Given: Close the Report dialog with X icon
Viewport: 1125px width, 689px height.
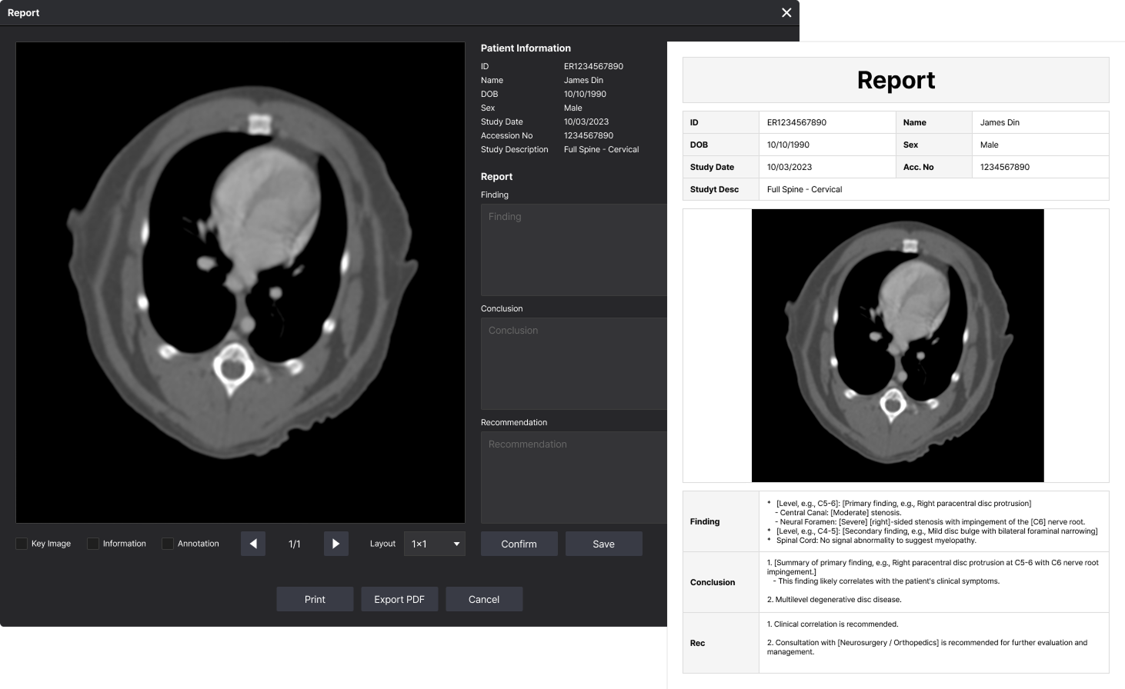Looking at the screenshot, I should point(786,13).
